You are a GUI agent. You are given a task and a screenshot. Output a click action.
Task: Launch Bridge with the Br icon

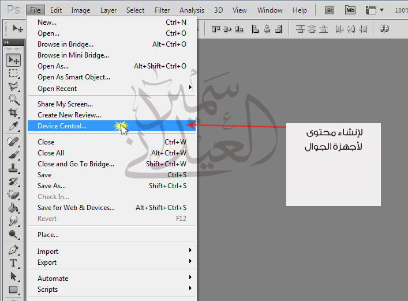pos(330,10)
